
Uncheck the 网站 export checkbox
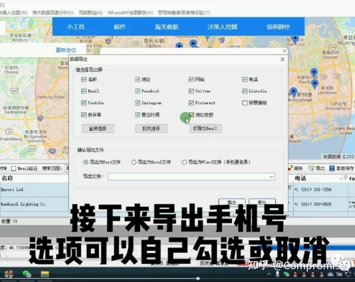[x=191, y=79]
